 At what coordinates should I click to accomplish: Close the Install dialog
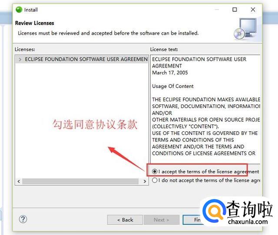253,10
